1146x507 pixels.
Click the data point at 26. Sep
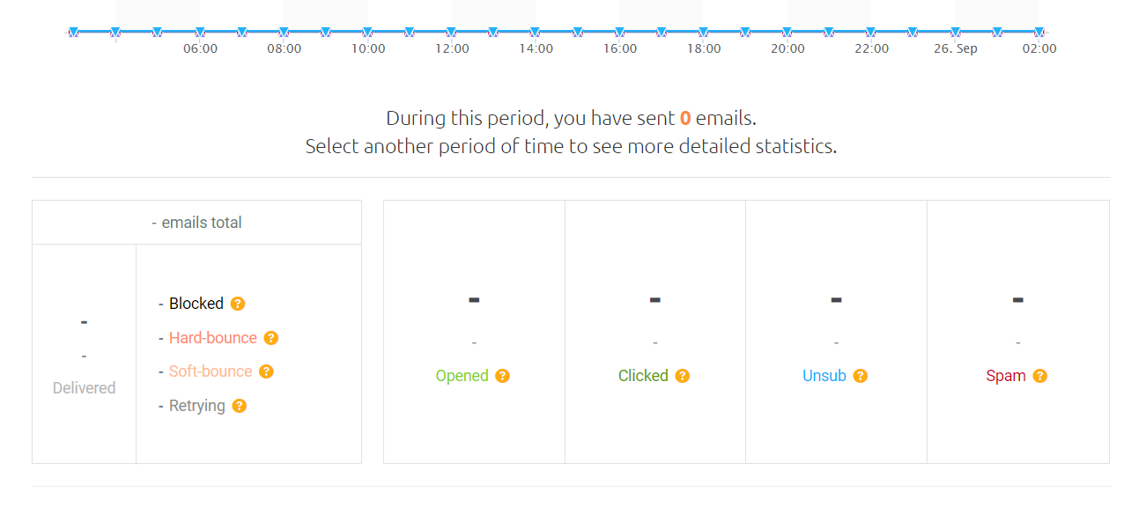coord(955,33)
